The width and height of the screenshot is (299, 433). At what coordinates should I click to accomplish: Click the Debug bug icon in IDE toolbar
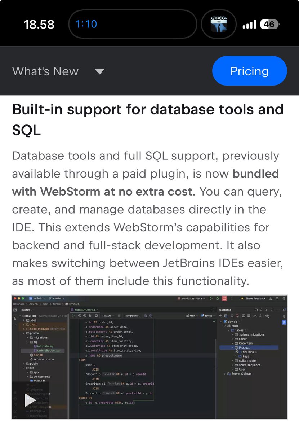click(x=218, y=298)
